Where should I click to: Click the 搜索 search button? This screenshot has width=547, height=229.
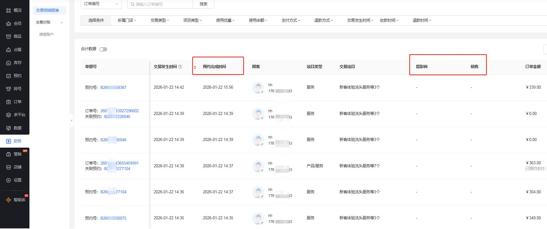pos(203,4)
